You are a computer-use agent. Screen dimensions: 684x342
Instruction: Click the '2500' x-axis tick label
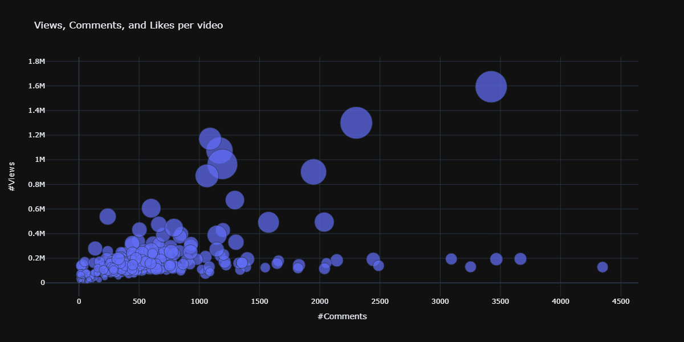pos(380,301)
